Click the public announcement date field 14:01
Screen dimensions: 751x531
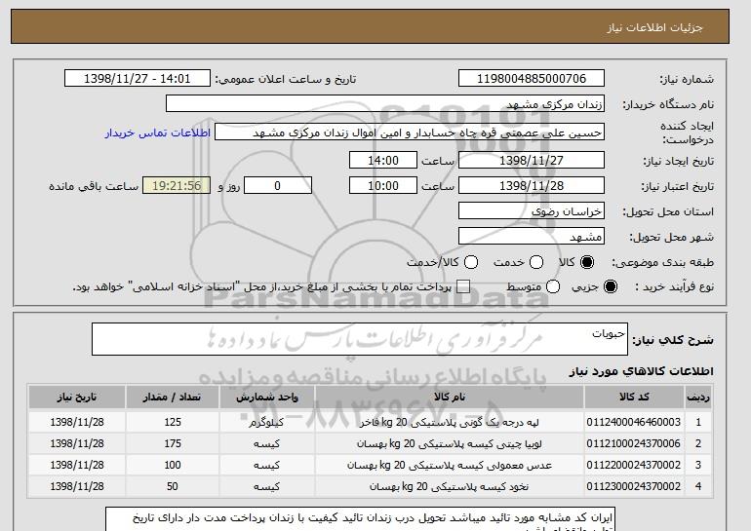point(138,79)
